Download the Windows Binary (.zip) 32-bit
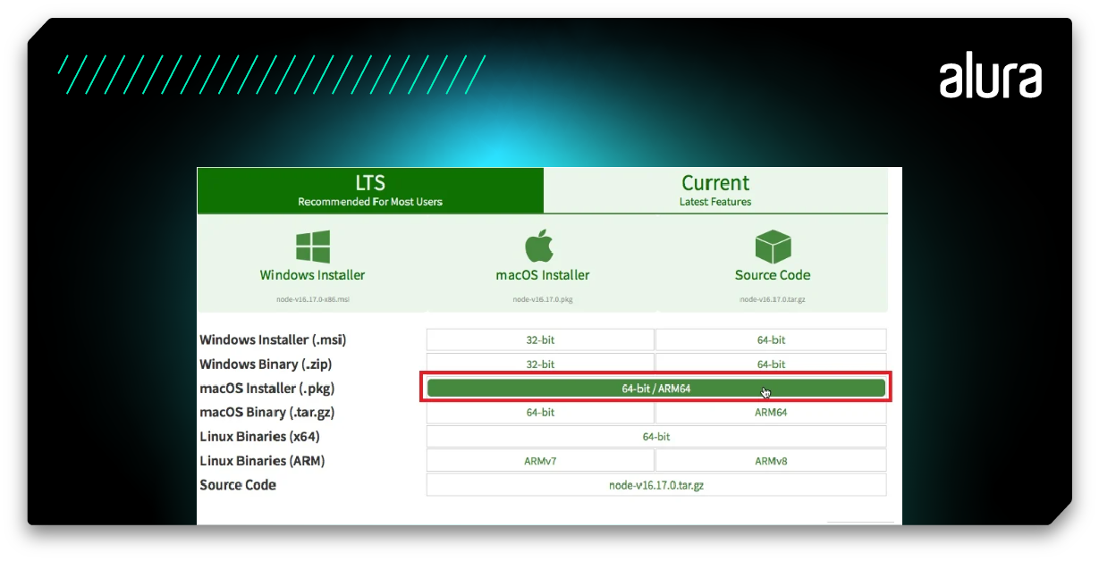 tap(540, 363)
